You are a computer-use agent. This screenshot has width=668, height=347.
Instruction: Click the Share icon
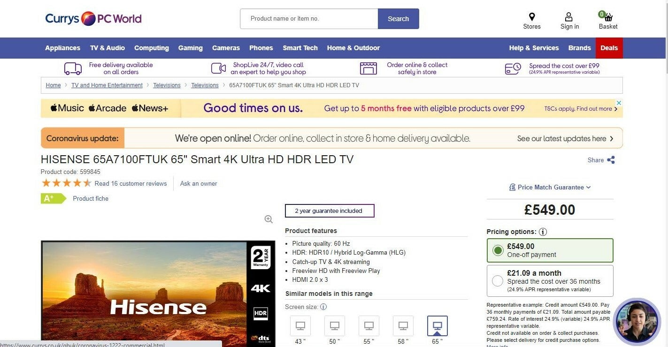coord(611,160)
